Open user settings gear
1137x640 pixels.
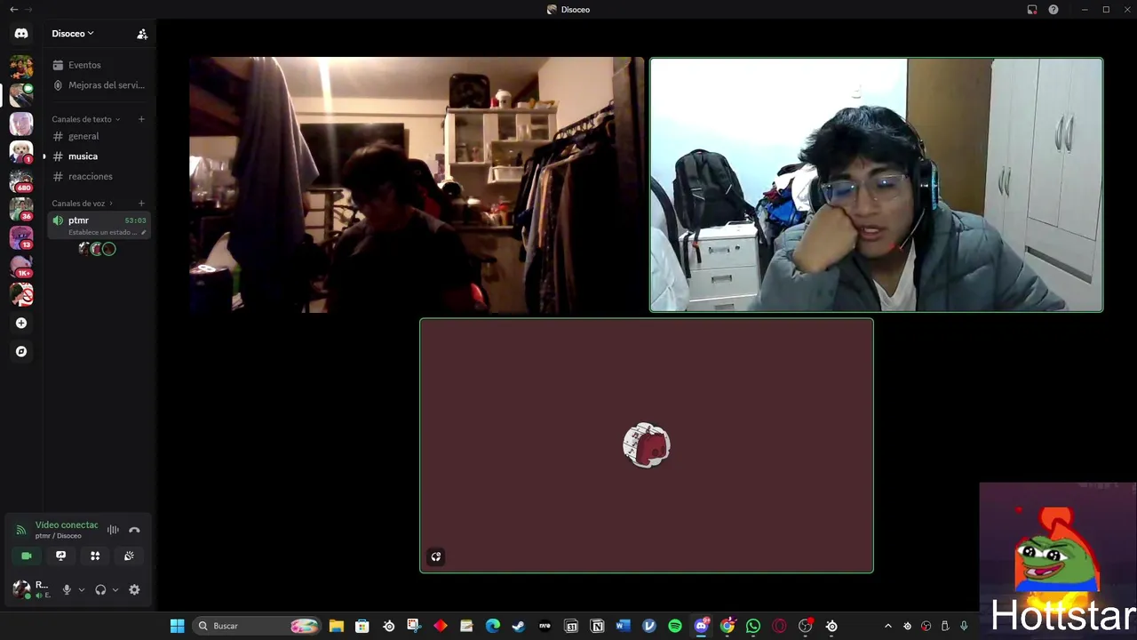134,589
